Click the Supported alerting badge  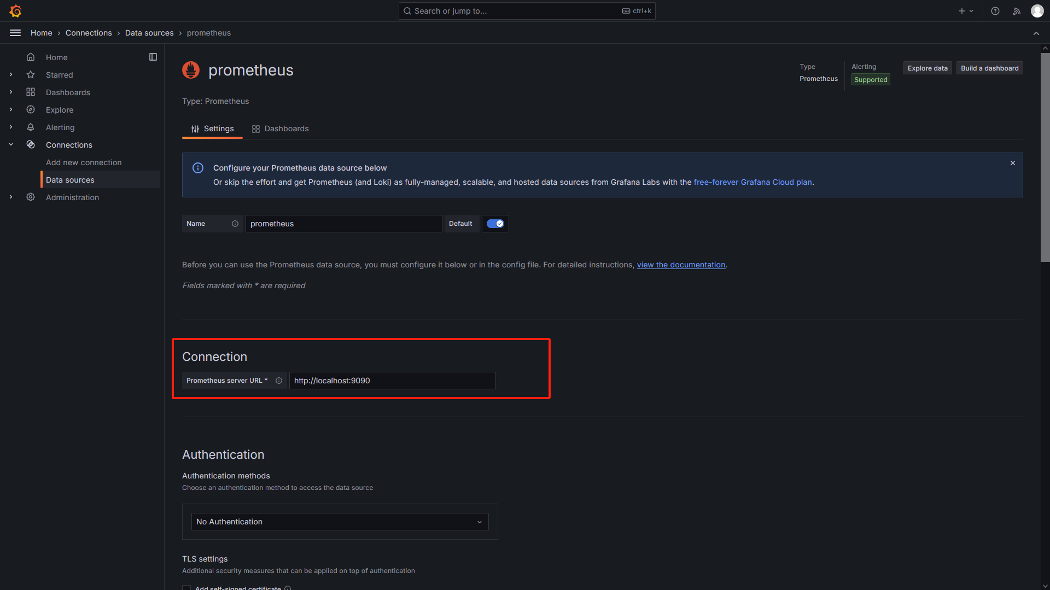coord(871,80)
